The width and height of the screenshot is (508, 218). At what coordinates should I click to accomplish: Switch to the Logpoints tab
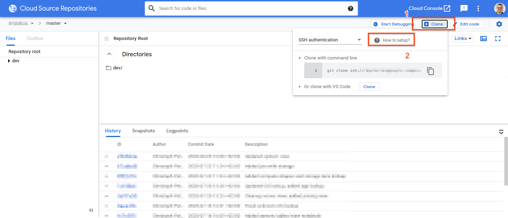click(177, 131)
